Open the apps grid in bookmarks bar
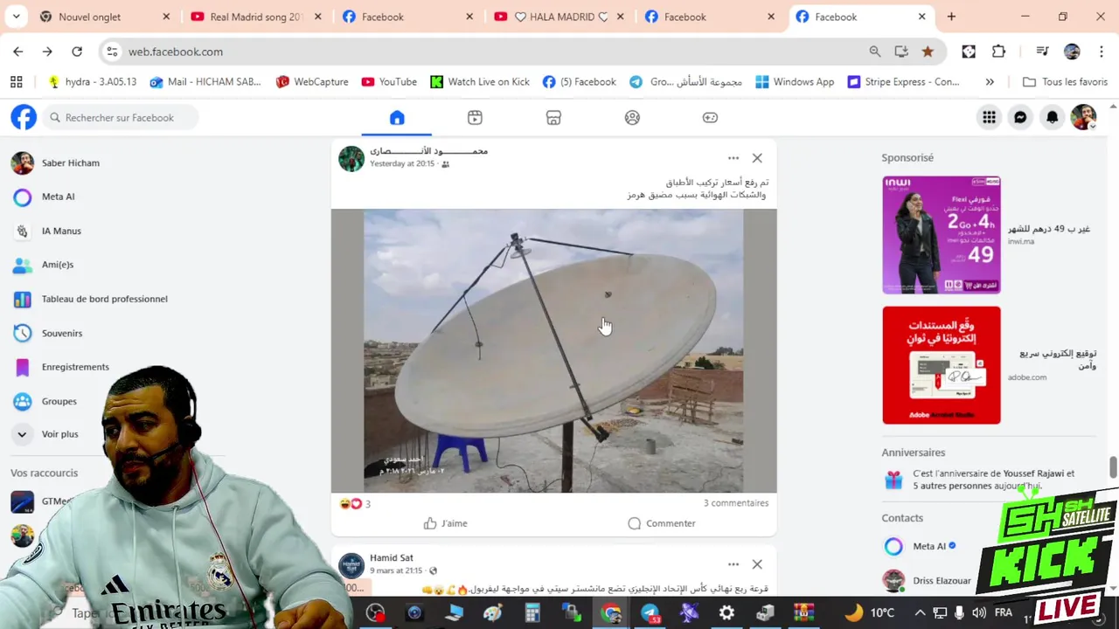 (16, 81)
